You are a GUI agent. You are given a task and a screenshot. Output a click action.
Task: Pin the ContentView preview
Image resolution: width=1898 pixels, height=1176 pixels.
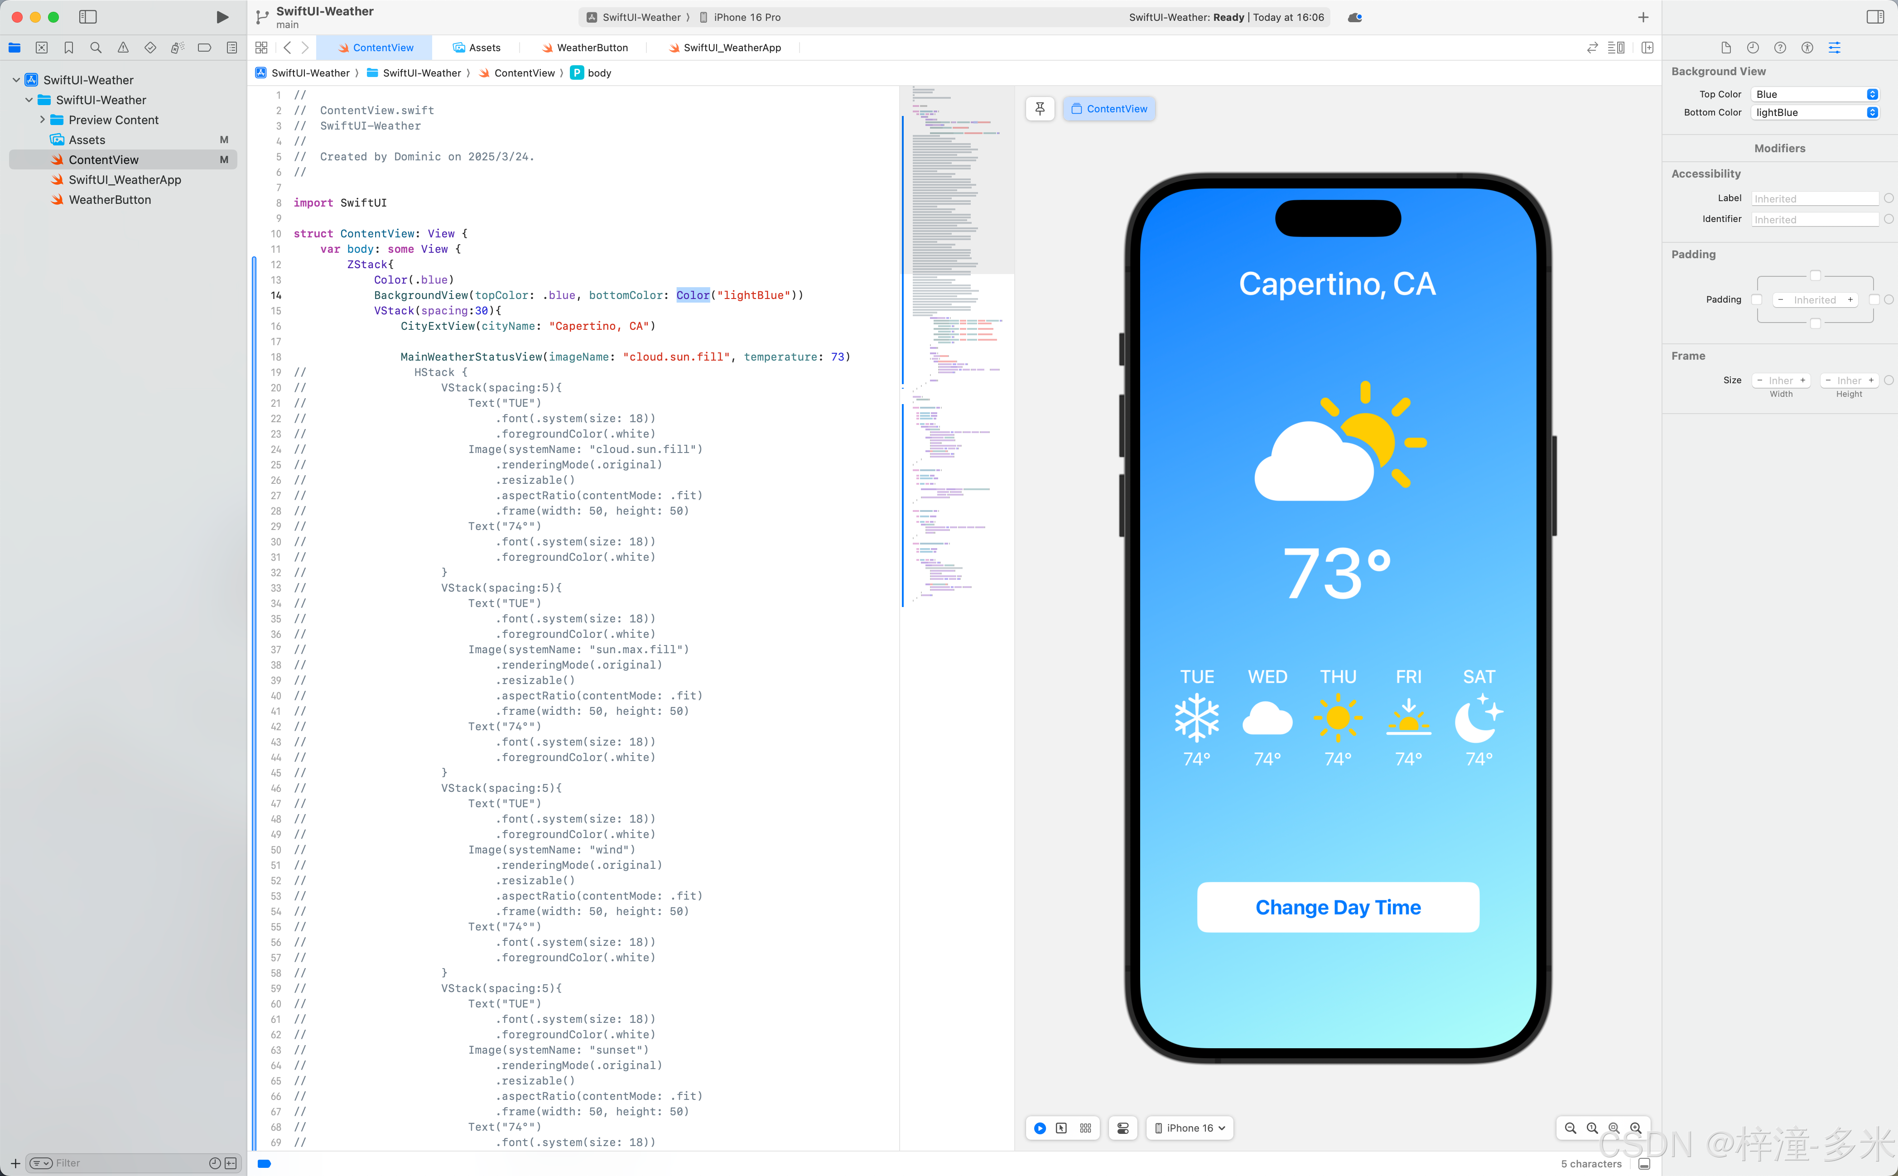point(1040,109)
